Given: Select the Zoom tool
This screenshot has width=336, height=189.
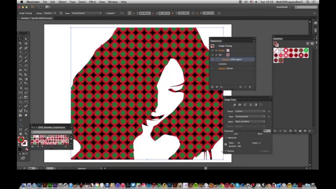Looking at the screenshot, I should tap(26, 134).
